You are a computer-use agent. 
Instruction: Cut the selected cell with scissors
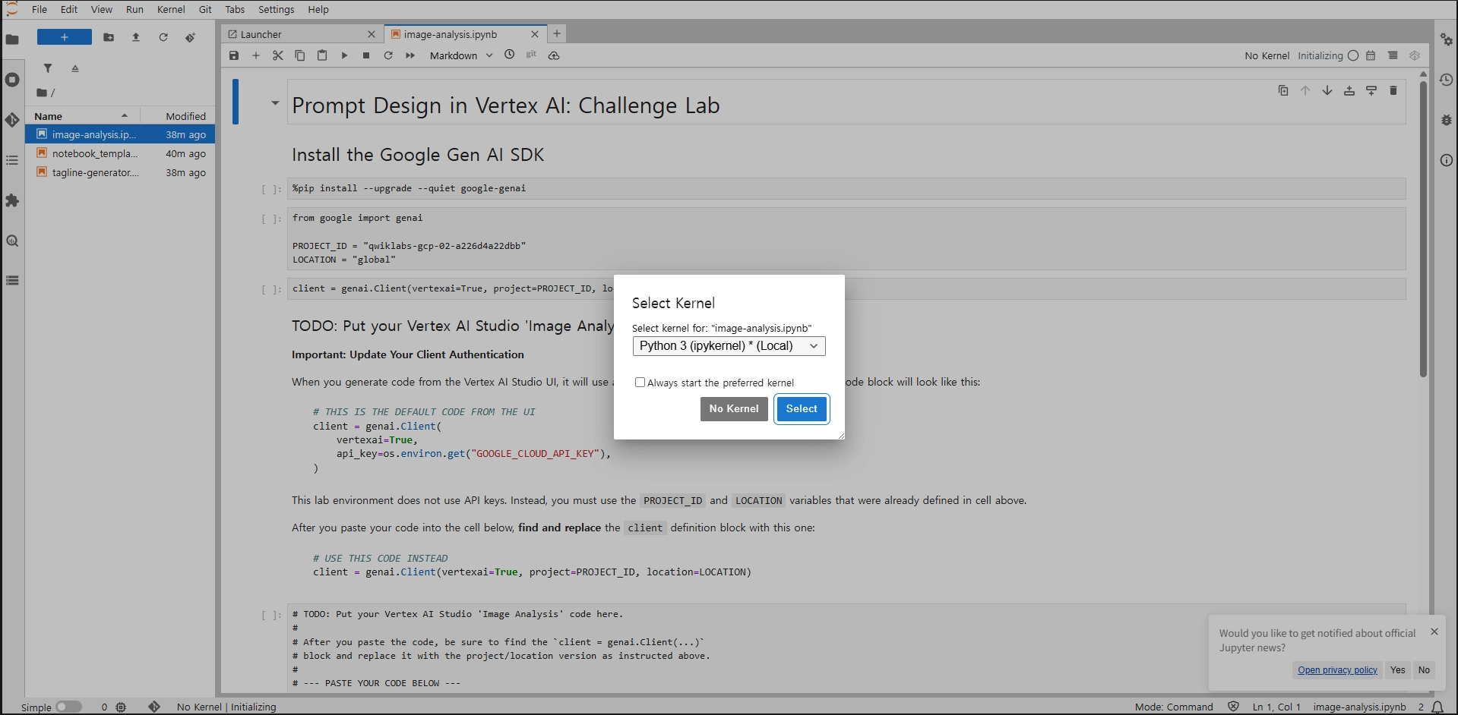tap(278, 55)
